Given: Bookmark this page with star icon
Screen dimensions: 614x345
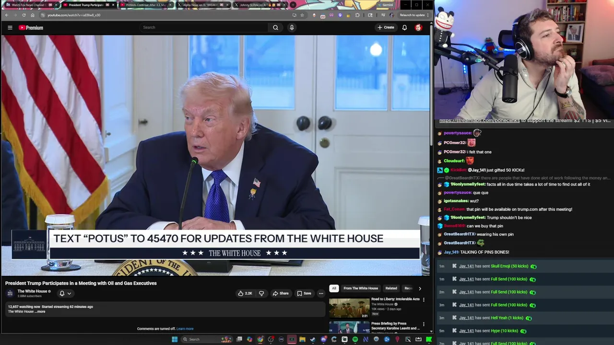Looking at the screenshot, I should click(x=302, y=15).
